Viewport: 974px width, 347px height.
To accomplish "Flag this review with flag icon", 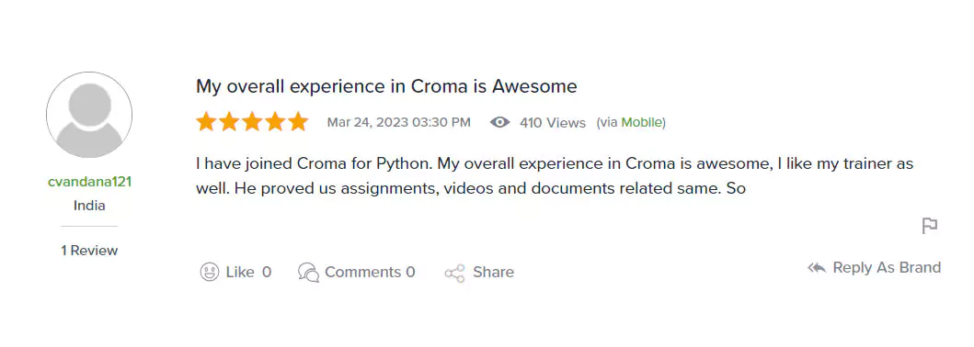I will click(929, 226).
